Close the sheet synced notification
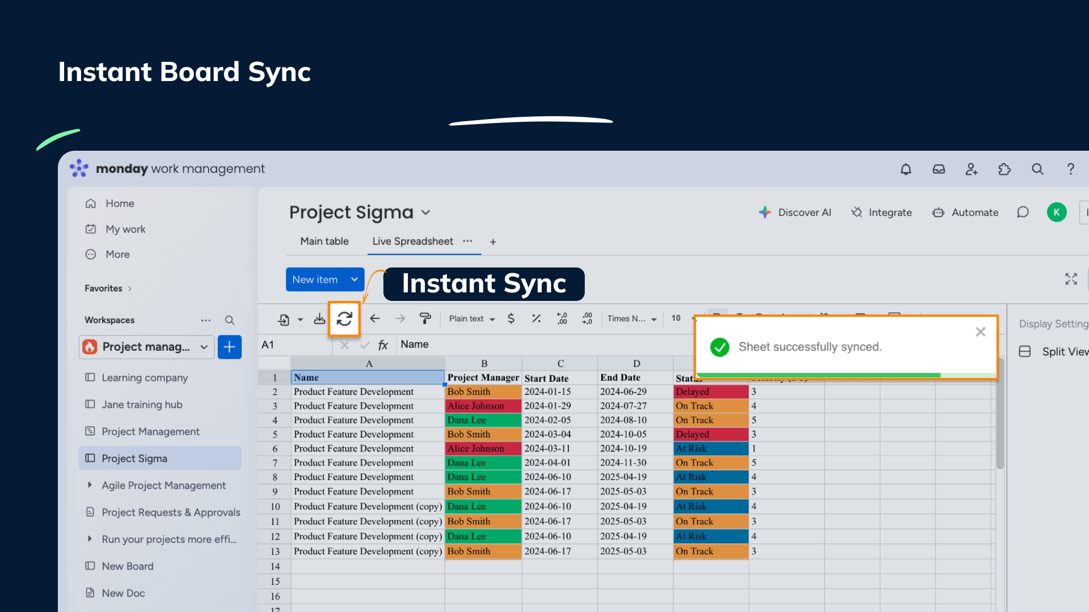This screenshot has height=612, width=1089. coord(980,332)
